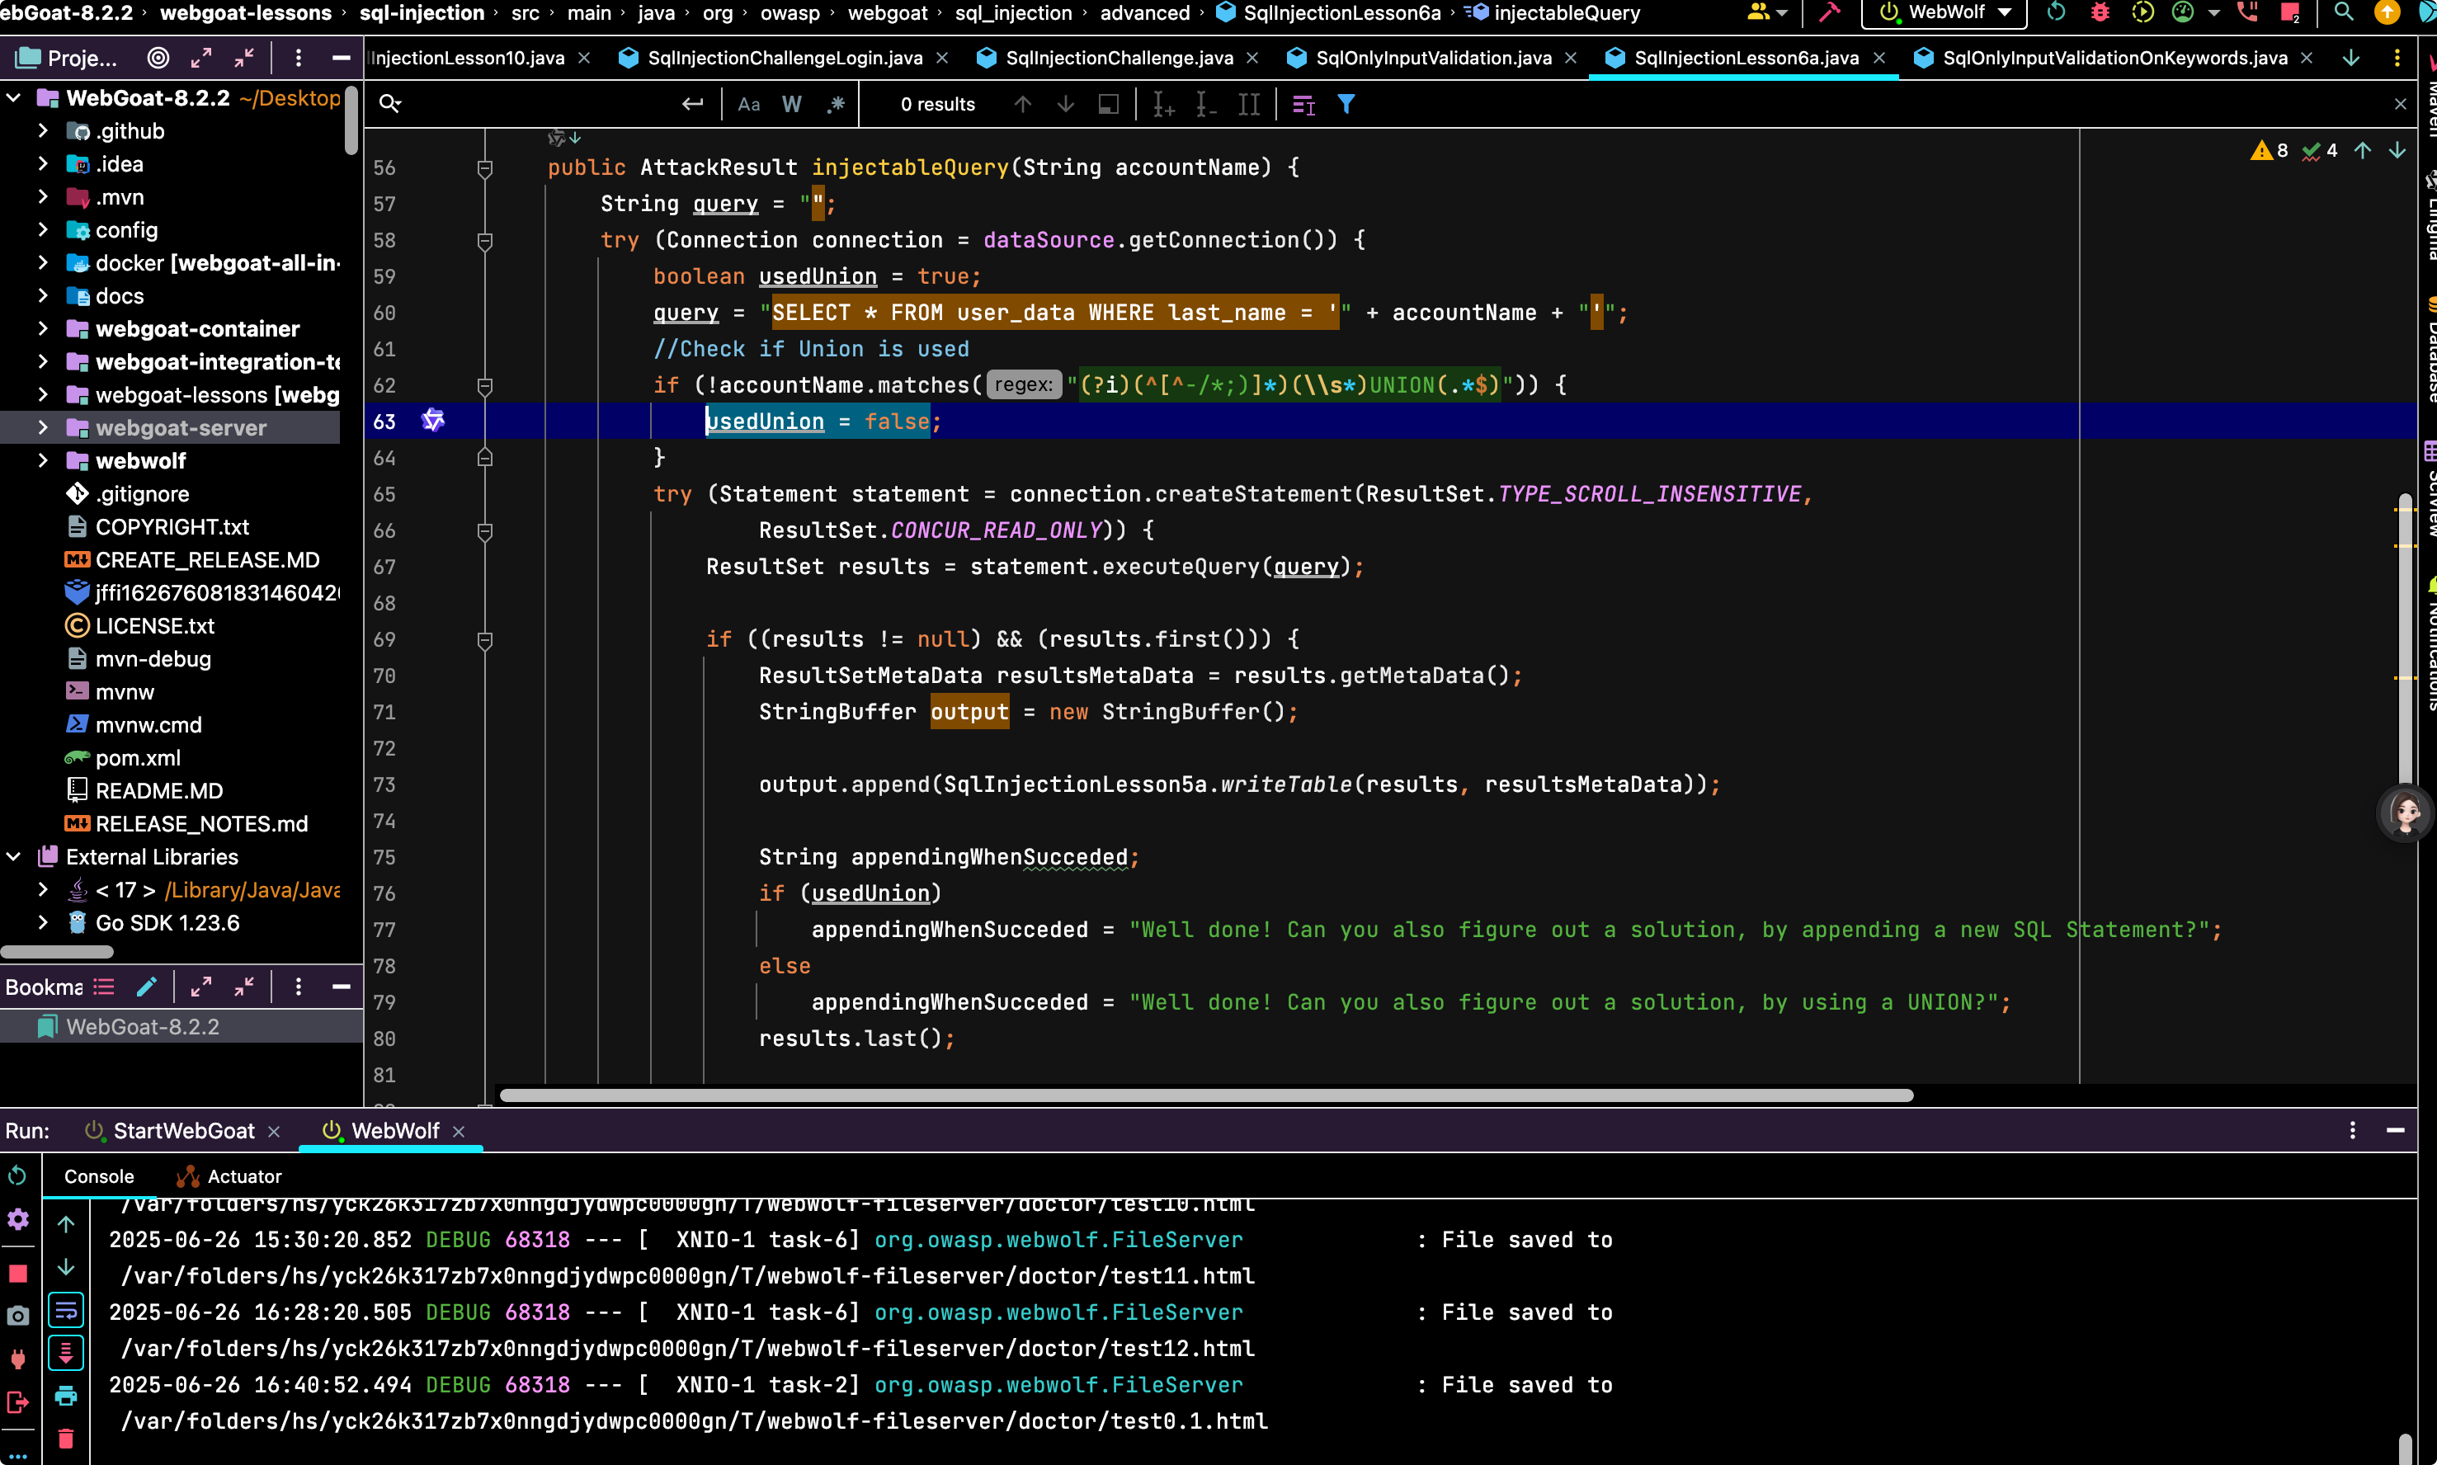Start debugging with the red bug icon
The height and width of the screenshot is (1465, 2437).
point(2100,13)
